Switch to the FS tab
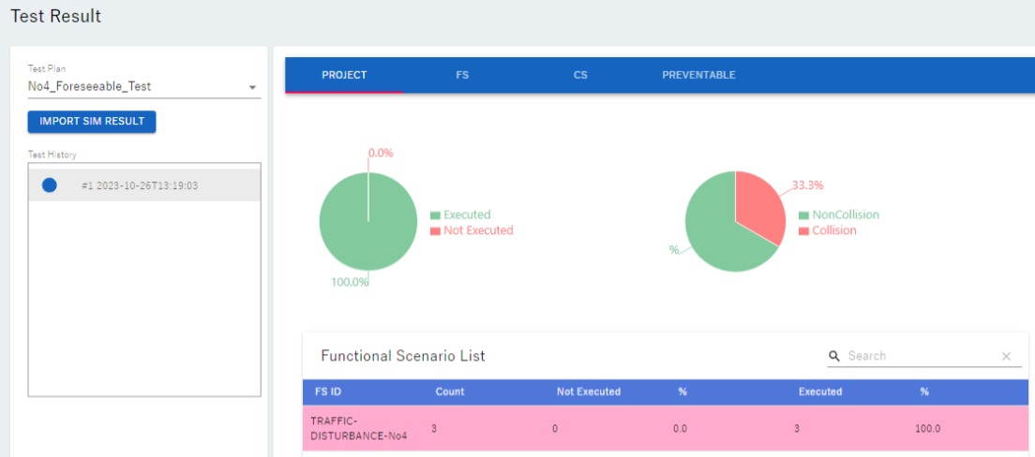Screen dimensions: 1035x457 point(462,75)
